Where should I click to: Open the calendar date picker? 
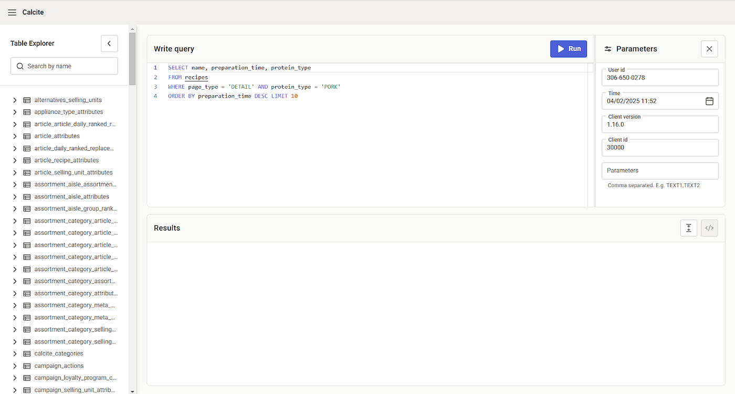click(x=709, y=101)
